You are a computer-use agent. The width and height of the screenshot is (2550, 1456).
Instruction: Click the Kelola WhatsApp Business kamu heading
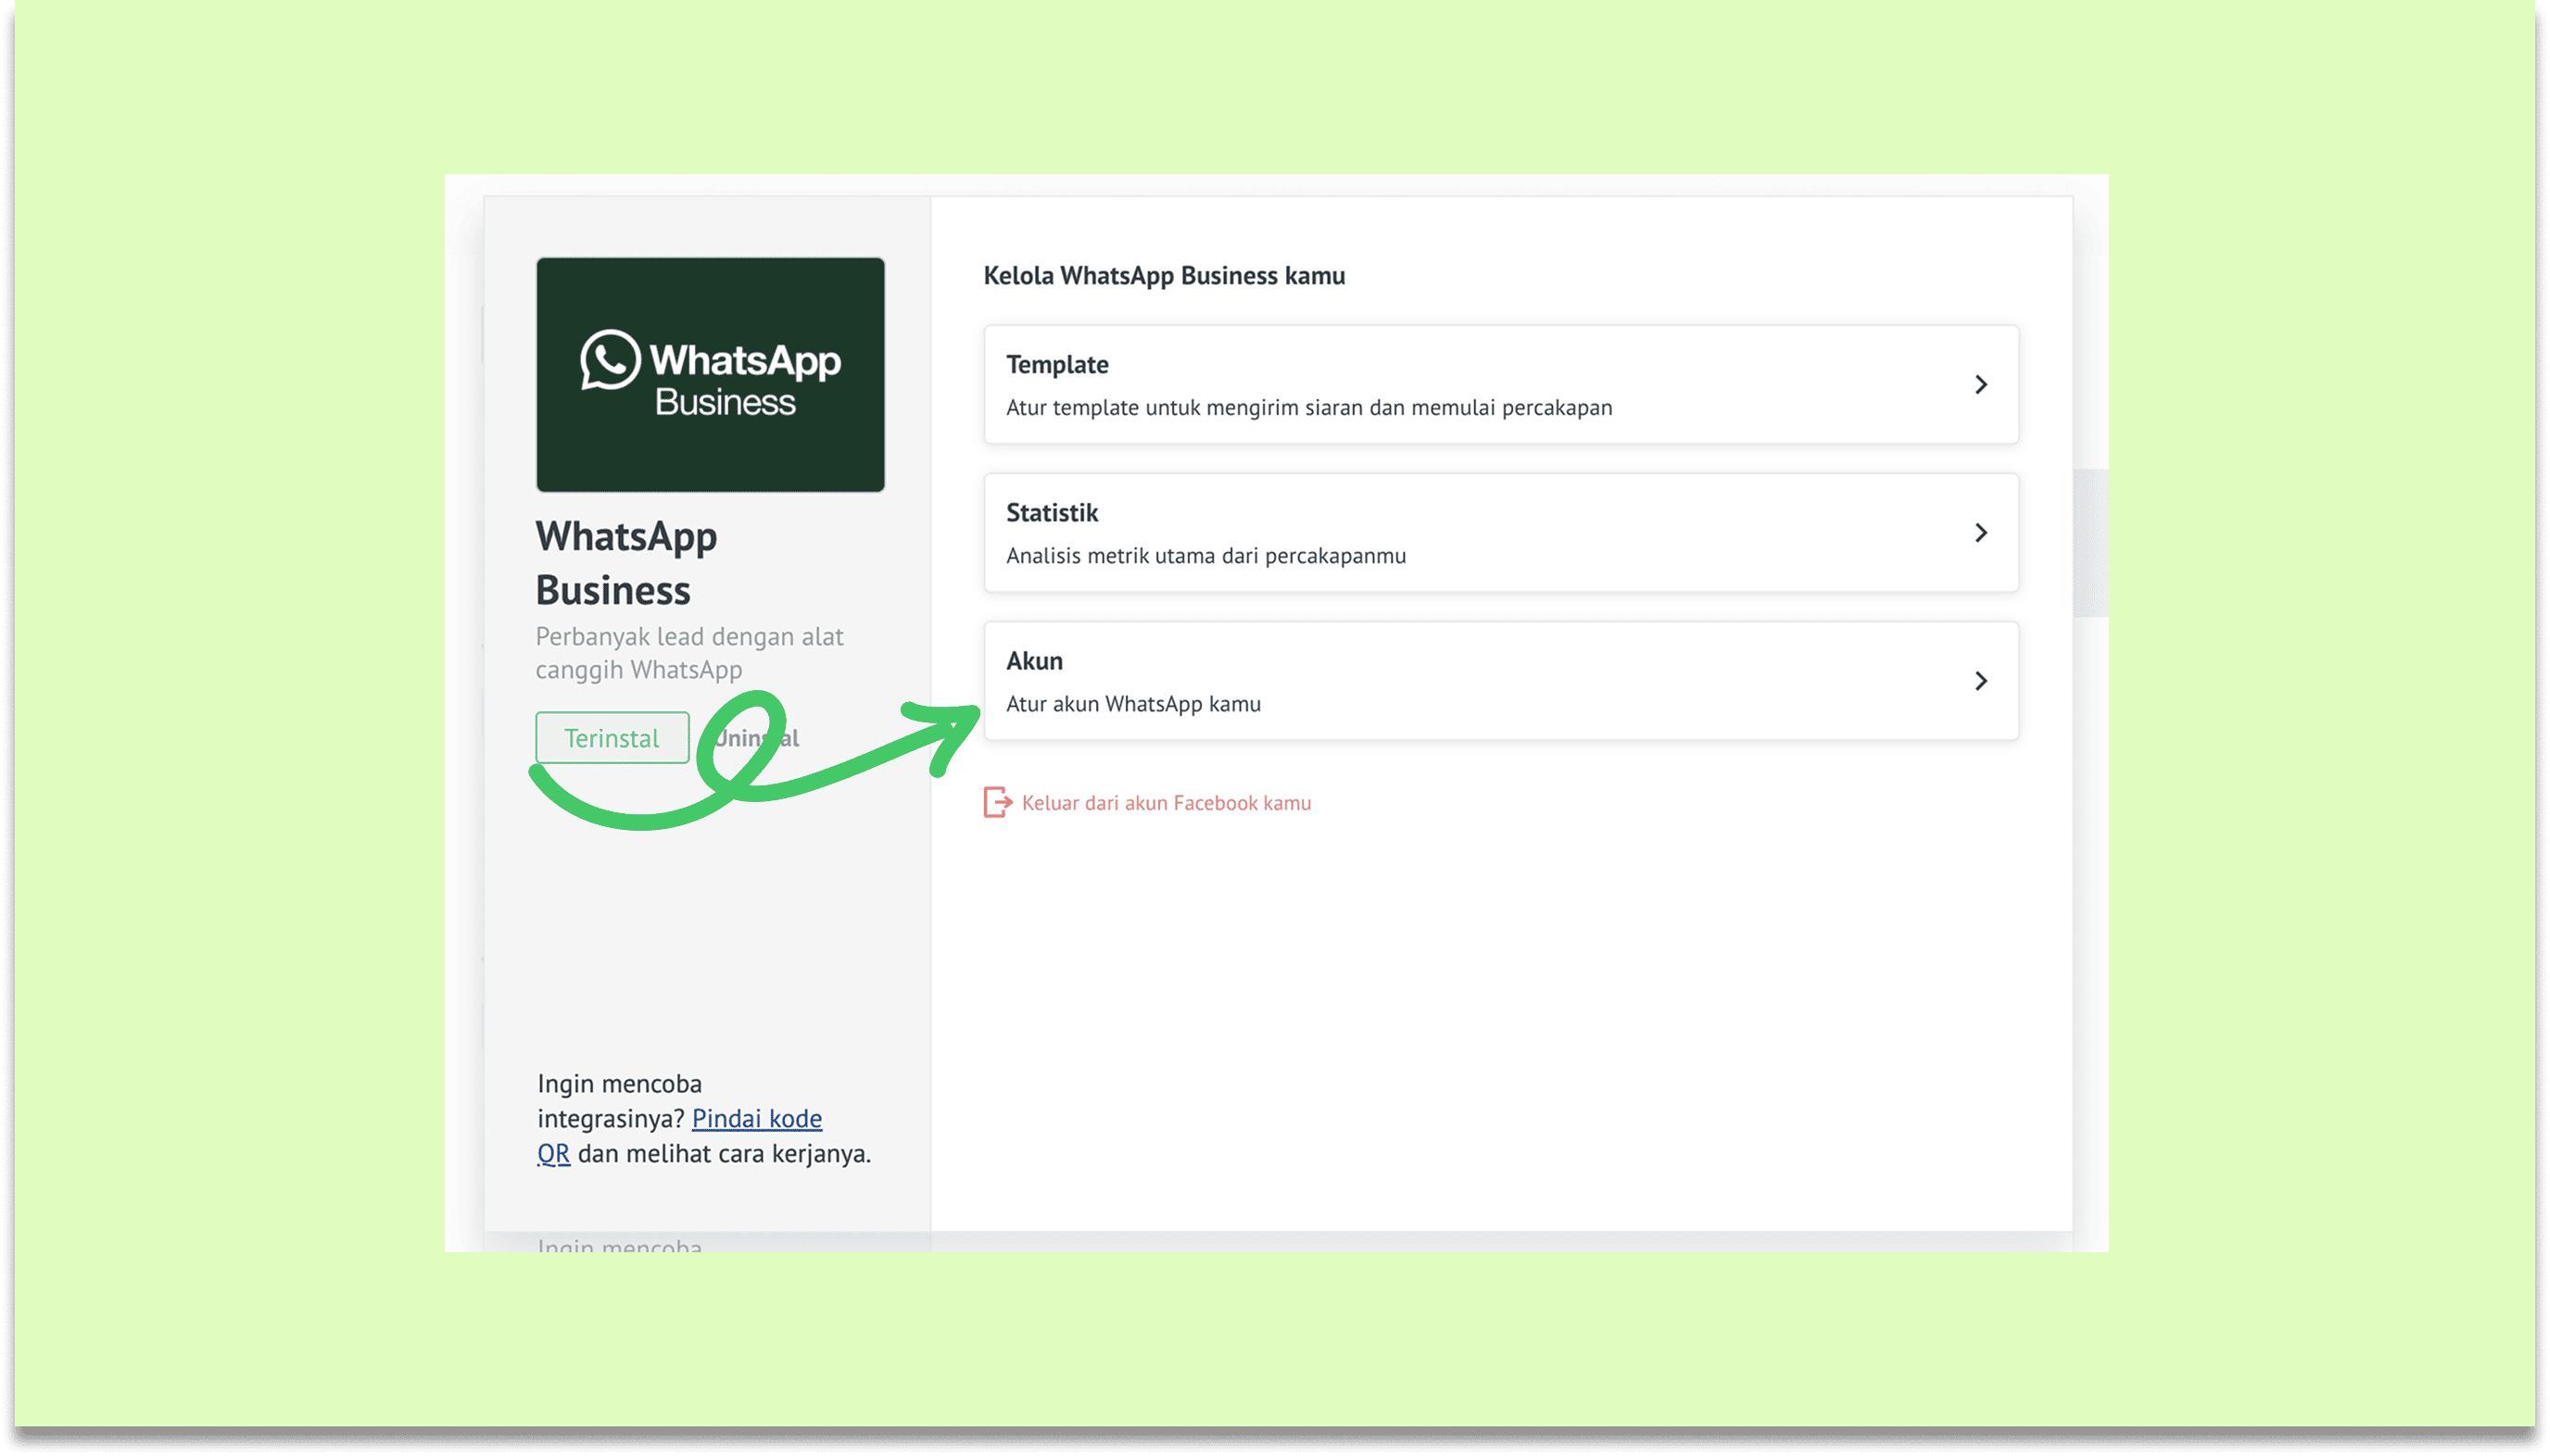[x=1164, y=276]
